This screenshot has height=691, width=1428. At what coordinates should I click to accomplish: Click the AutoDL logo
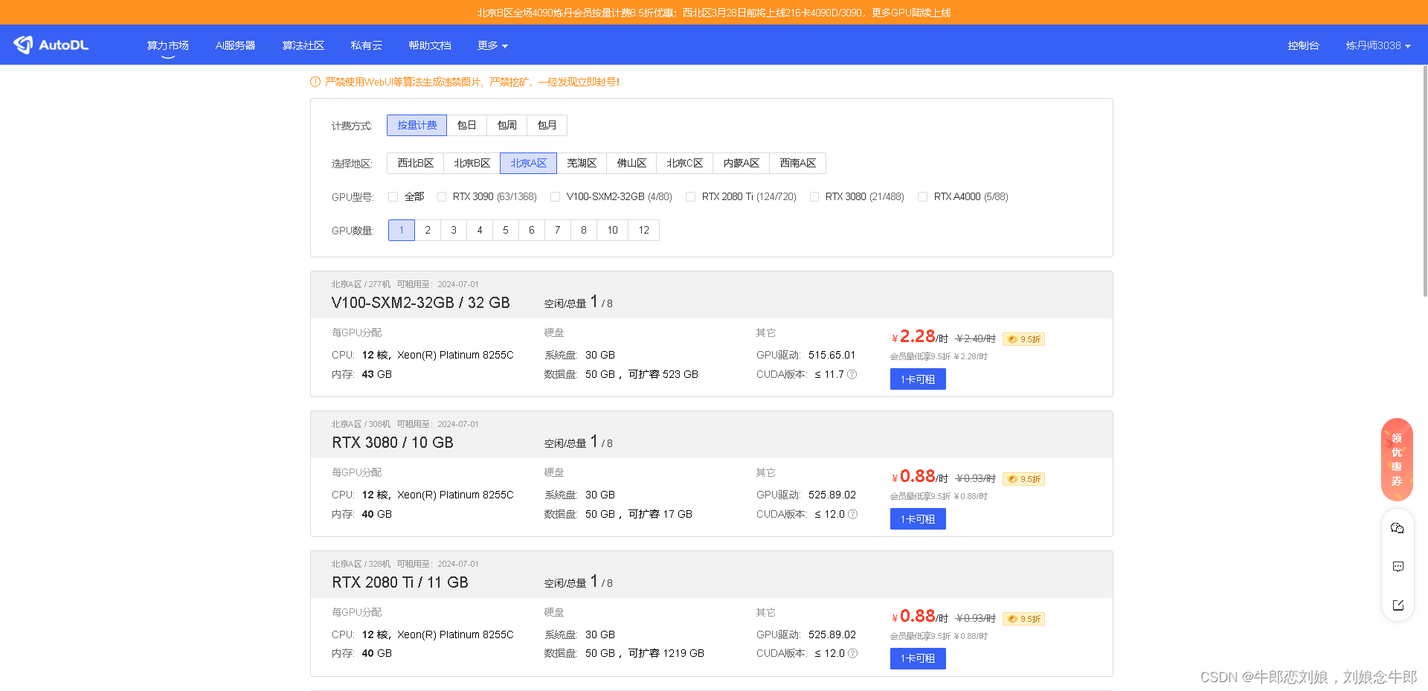51,45
